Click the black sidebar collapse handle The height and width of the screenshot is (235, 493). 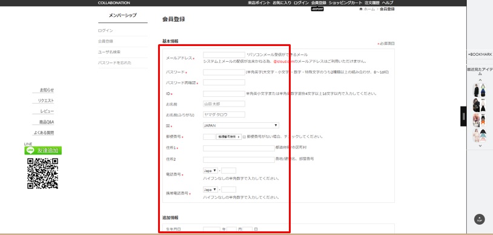[463, 116]
